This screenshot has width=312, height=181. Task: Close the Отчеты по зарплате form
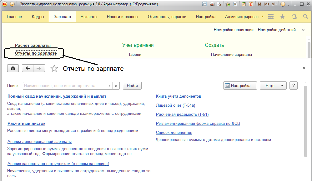(304, 68)
